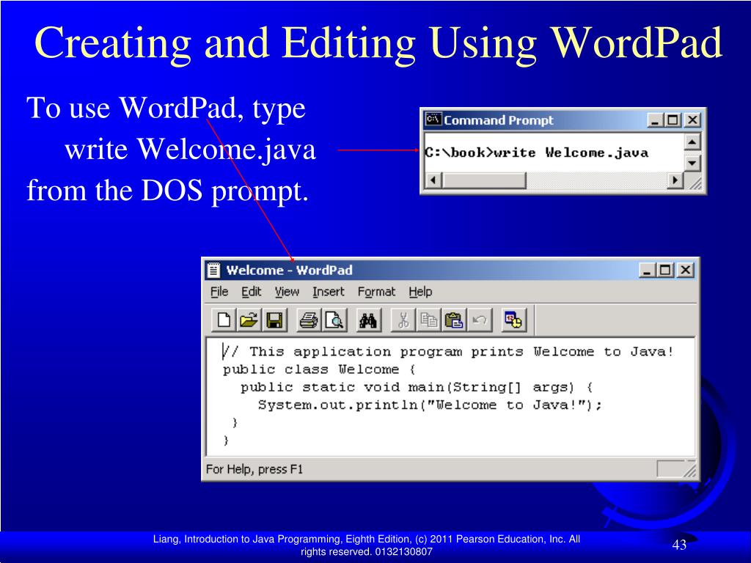Click the Welcome - WordPad title bar text
Viewport: 751px width, 563px height.
coord(289,271)
